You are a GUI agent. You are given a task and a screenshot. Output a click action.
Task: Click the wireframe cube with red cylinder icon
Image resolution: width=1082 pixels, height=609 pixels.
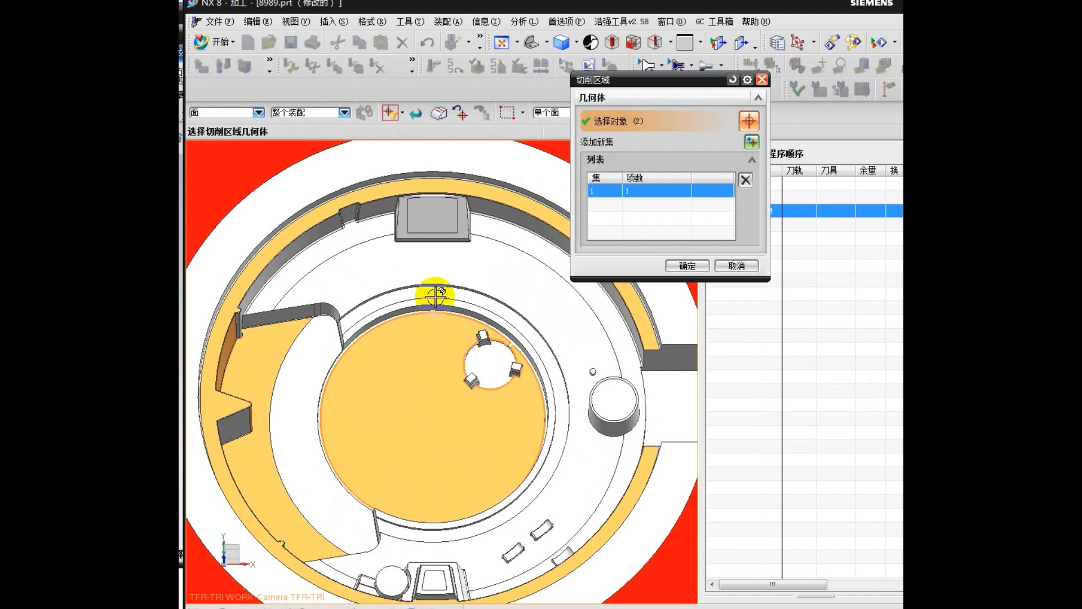coord(612,42)
